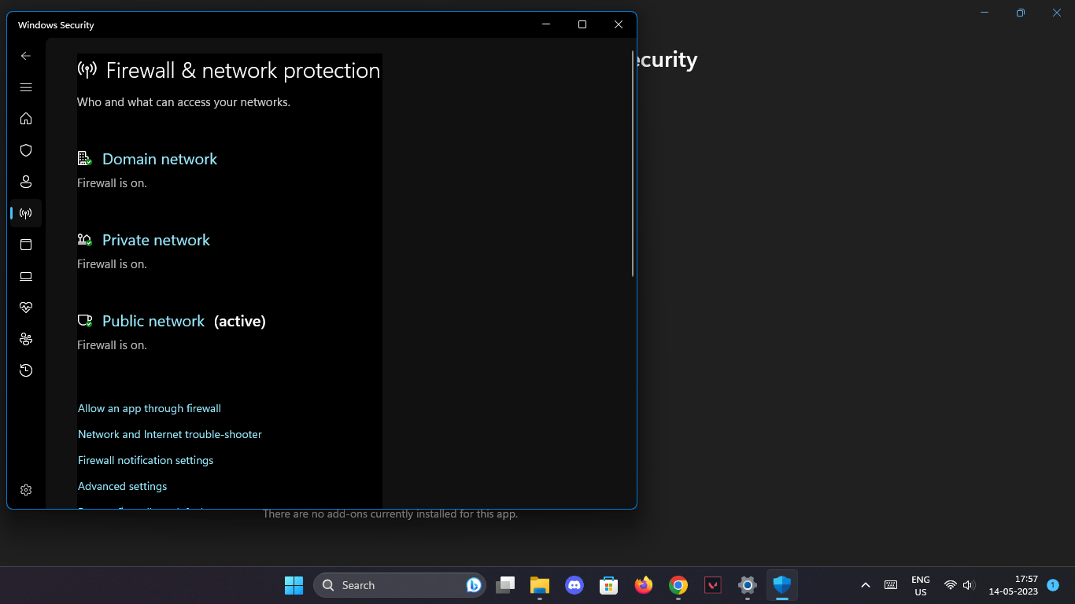Open Device performance & health heart icon

(26, 308)
